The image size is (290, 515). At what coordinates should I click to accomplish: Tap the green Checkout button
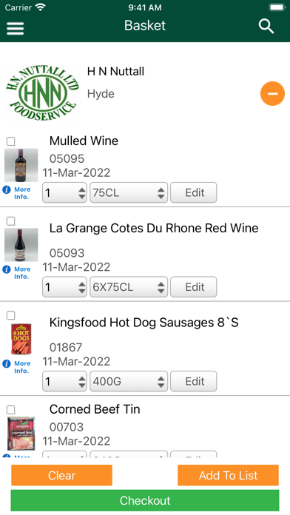coord(145,500)
